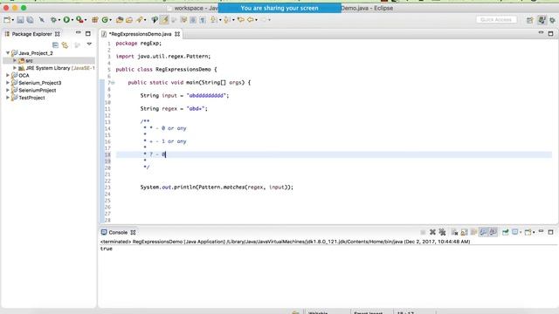Screen dimensions: 559x314
Task: Toggle Show Console on standard error change
Action: click(x=493, y=232)
